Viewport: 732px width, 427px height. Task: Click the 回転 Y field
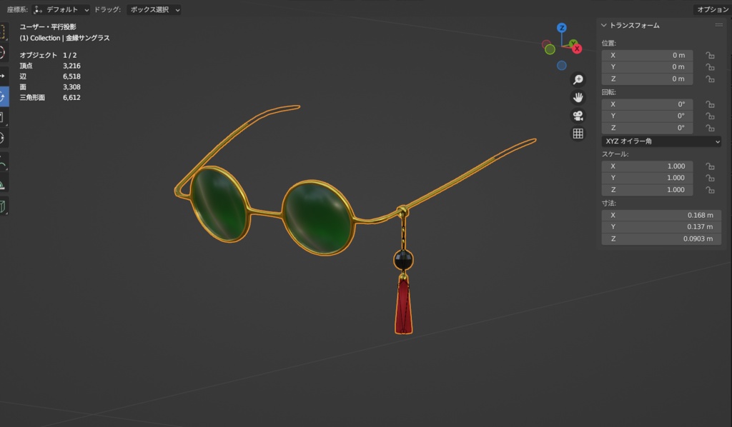point(647,116)
